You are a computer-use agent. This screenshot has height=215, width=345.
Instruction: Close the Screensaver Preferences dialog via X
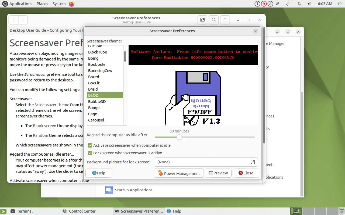256,31
